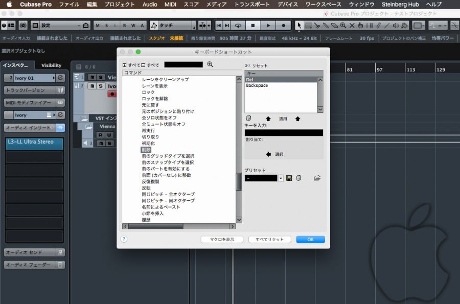Select the Object Selection arrow tool

click(x=299, y=26)
